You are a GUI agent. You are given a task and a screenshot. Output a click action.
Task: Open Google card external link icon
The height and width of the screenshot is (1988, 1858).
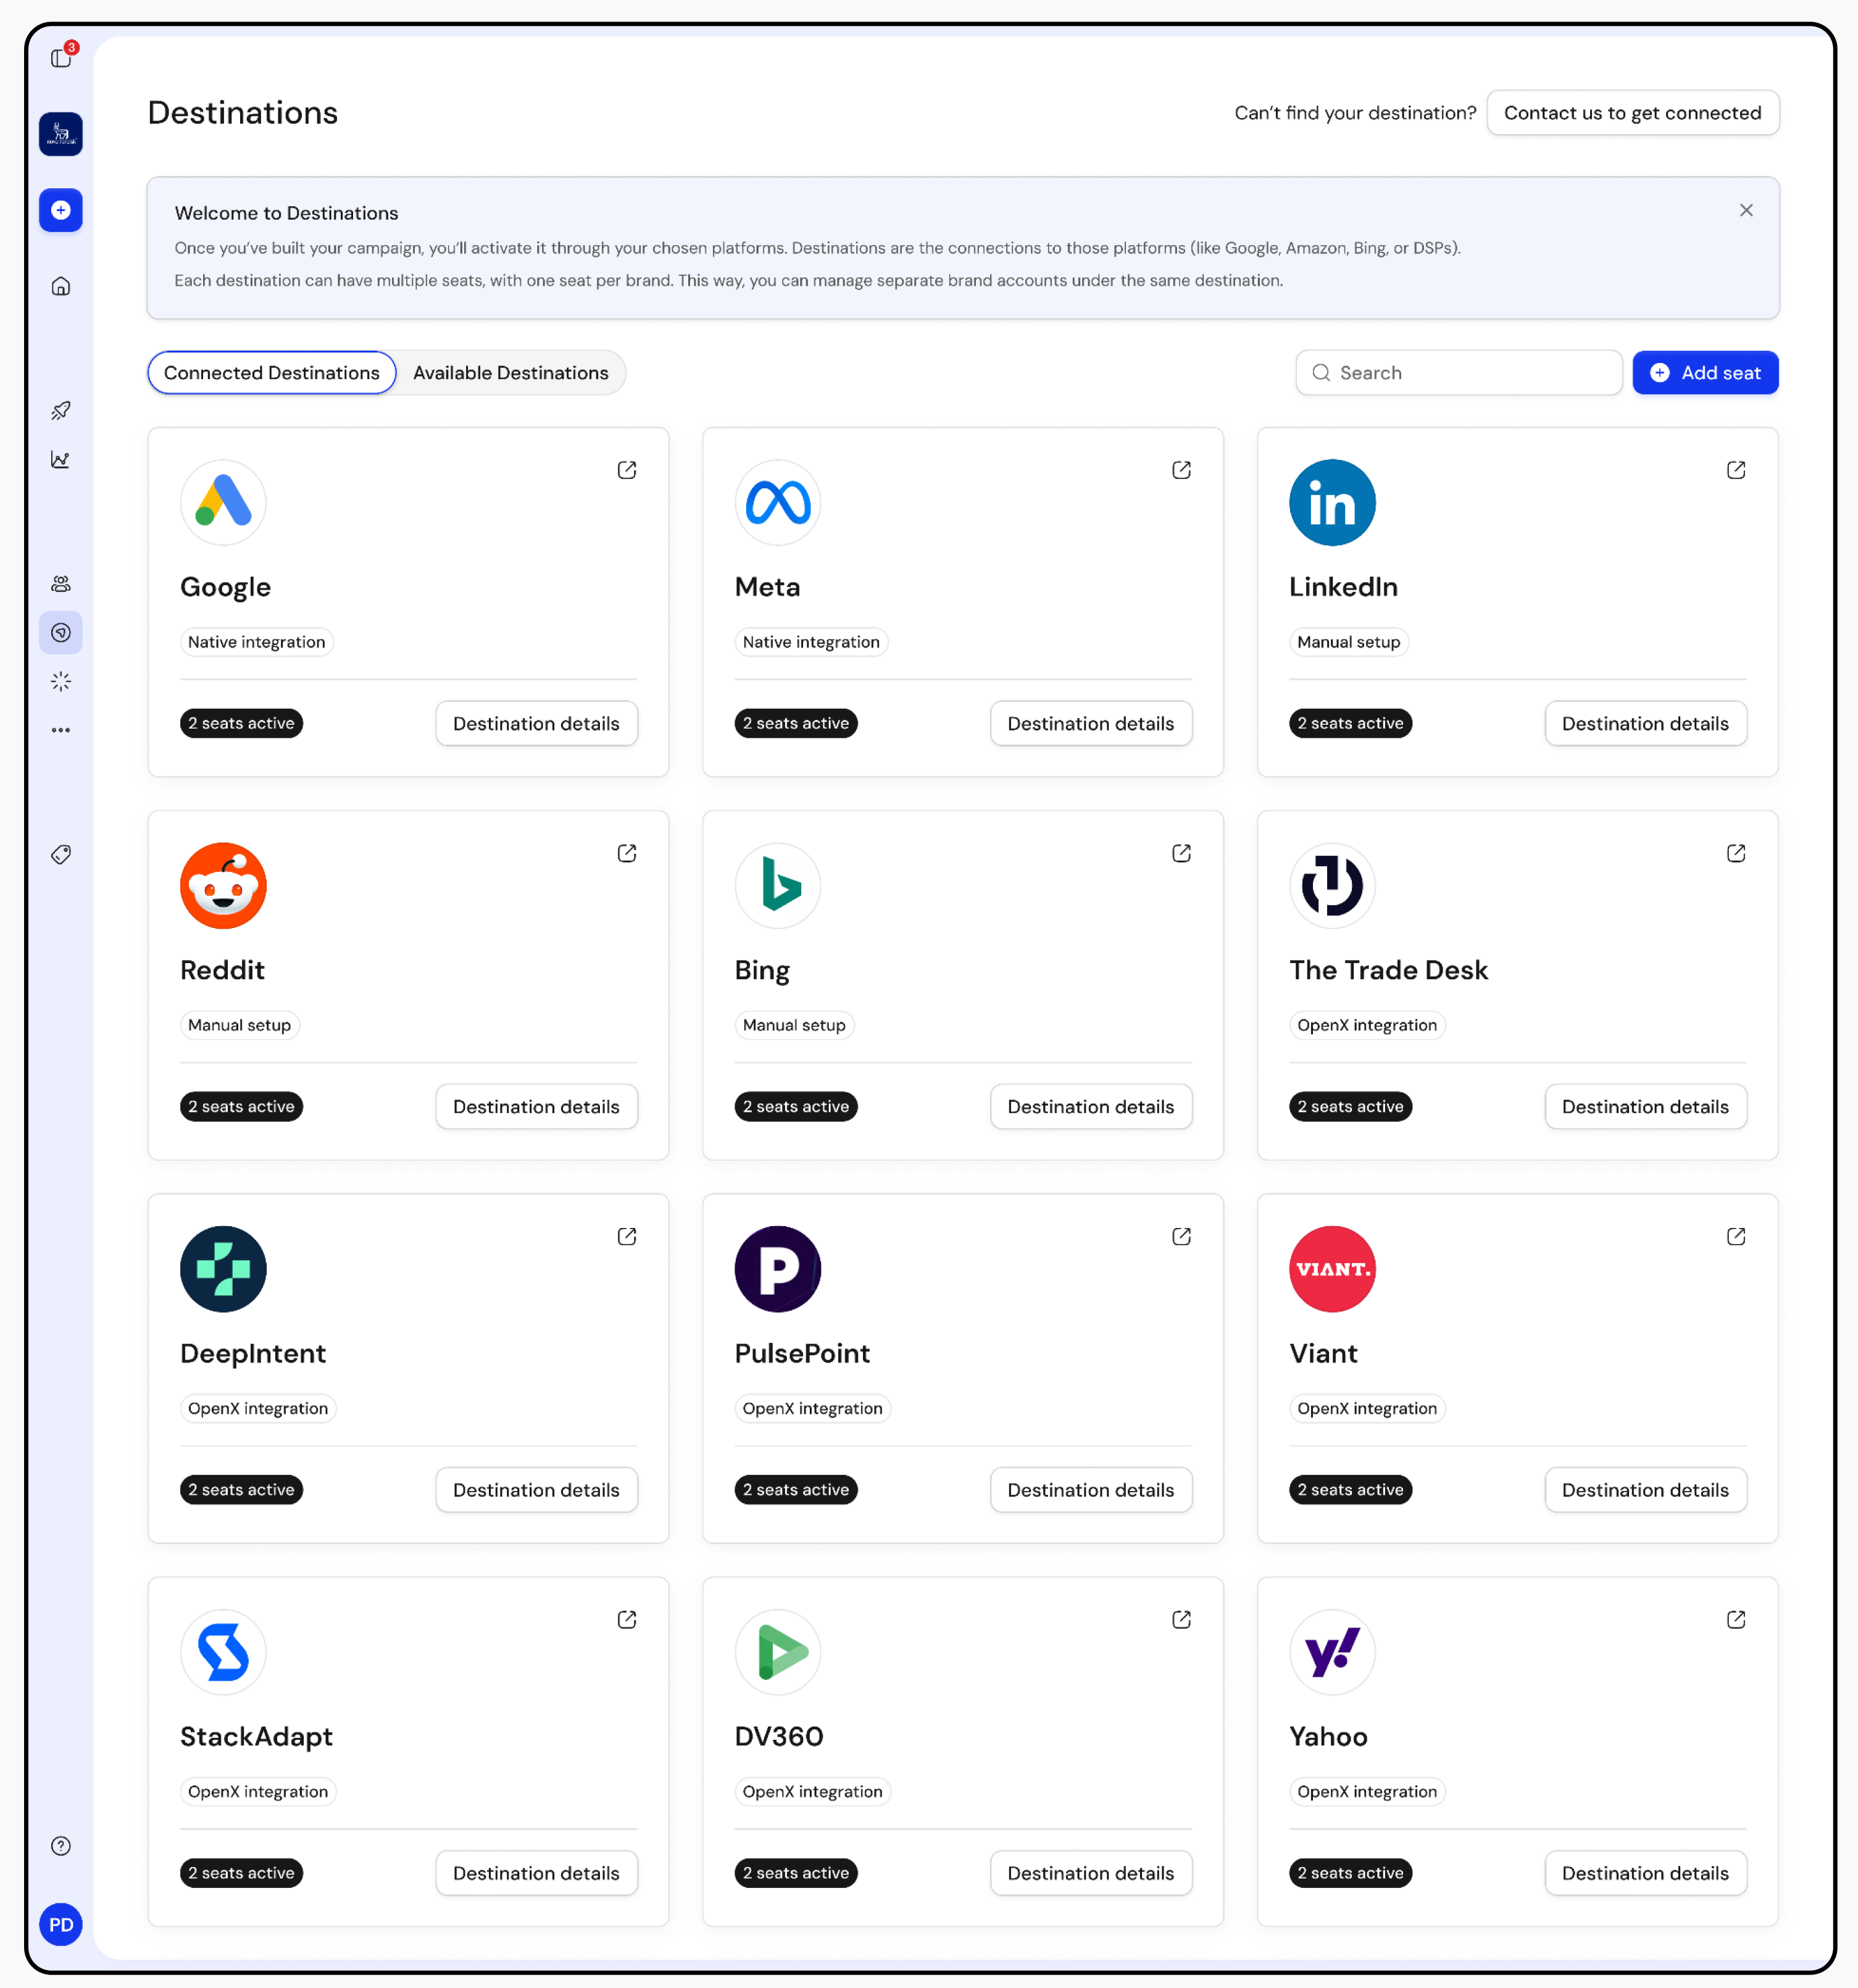pos(627,470)
